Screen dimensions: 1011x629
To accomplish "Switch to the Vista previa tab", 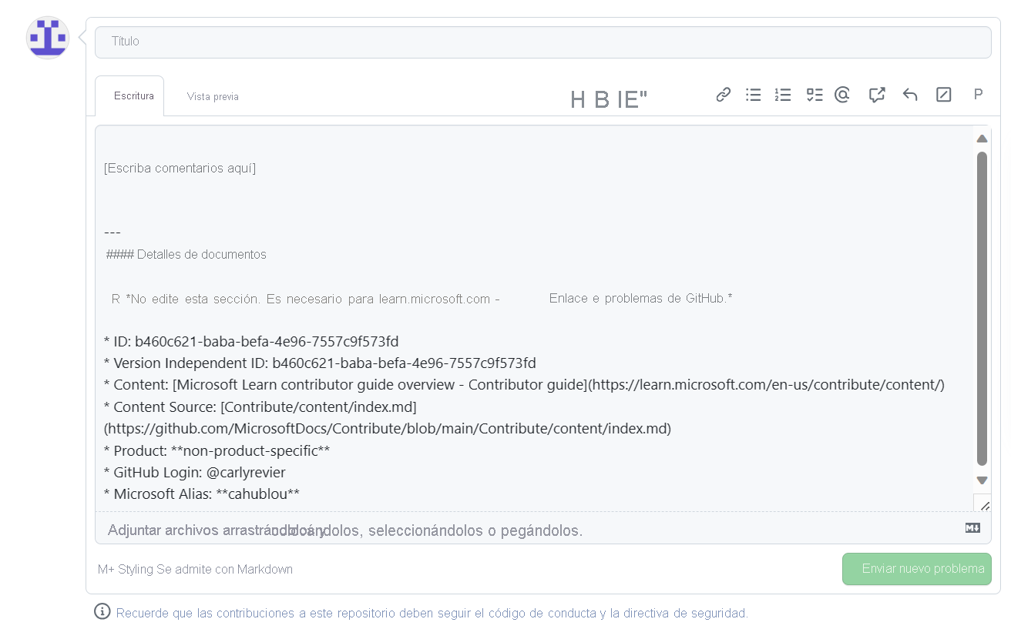I will pyautogui.click(x=213, y=96).
